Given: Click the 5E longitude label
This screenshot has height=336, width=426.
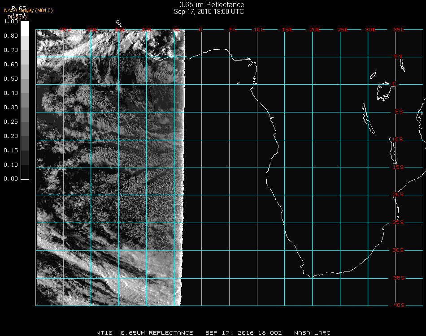Looking at the screenshot, I should [233, 30].
